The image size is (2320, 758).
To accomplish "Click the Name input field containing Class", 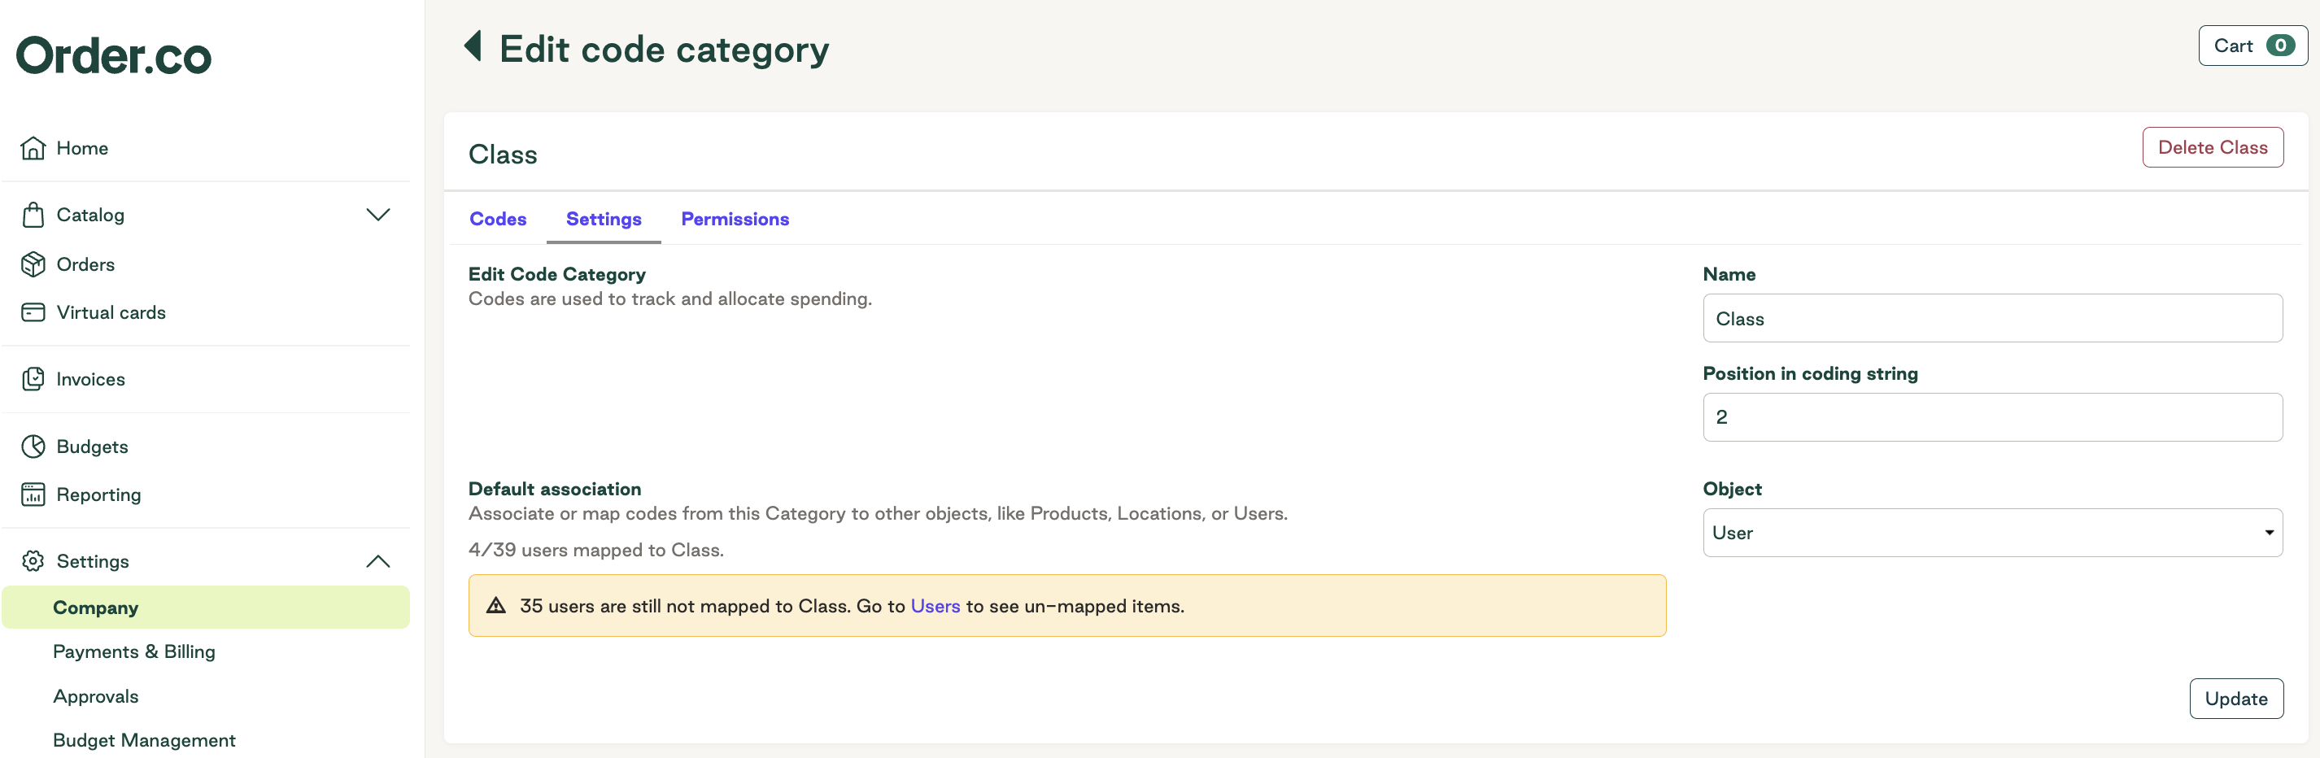I will click(x=1992, y=318).
